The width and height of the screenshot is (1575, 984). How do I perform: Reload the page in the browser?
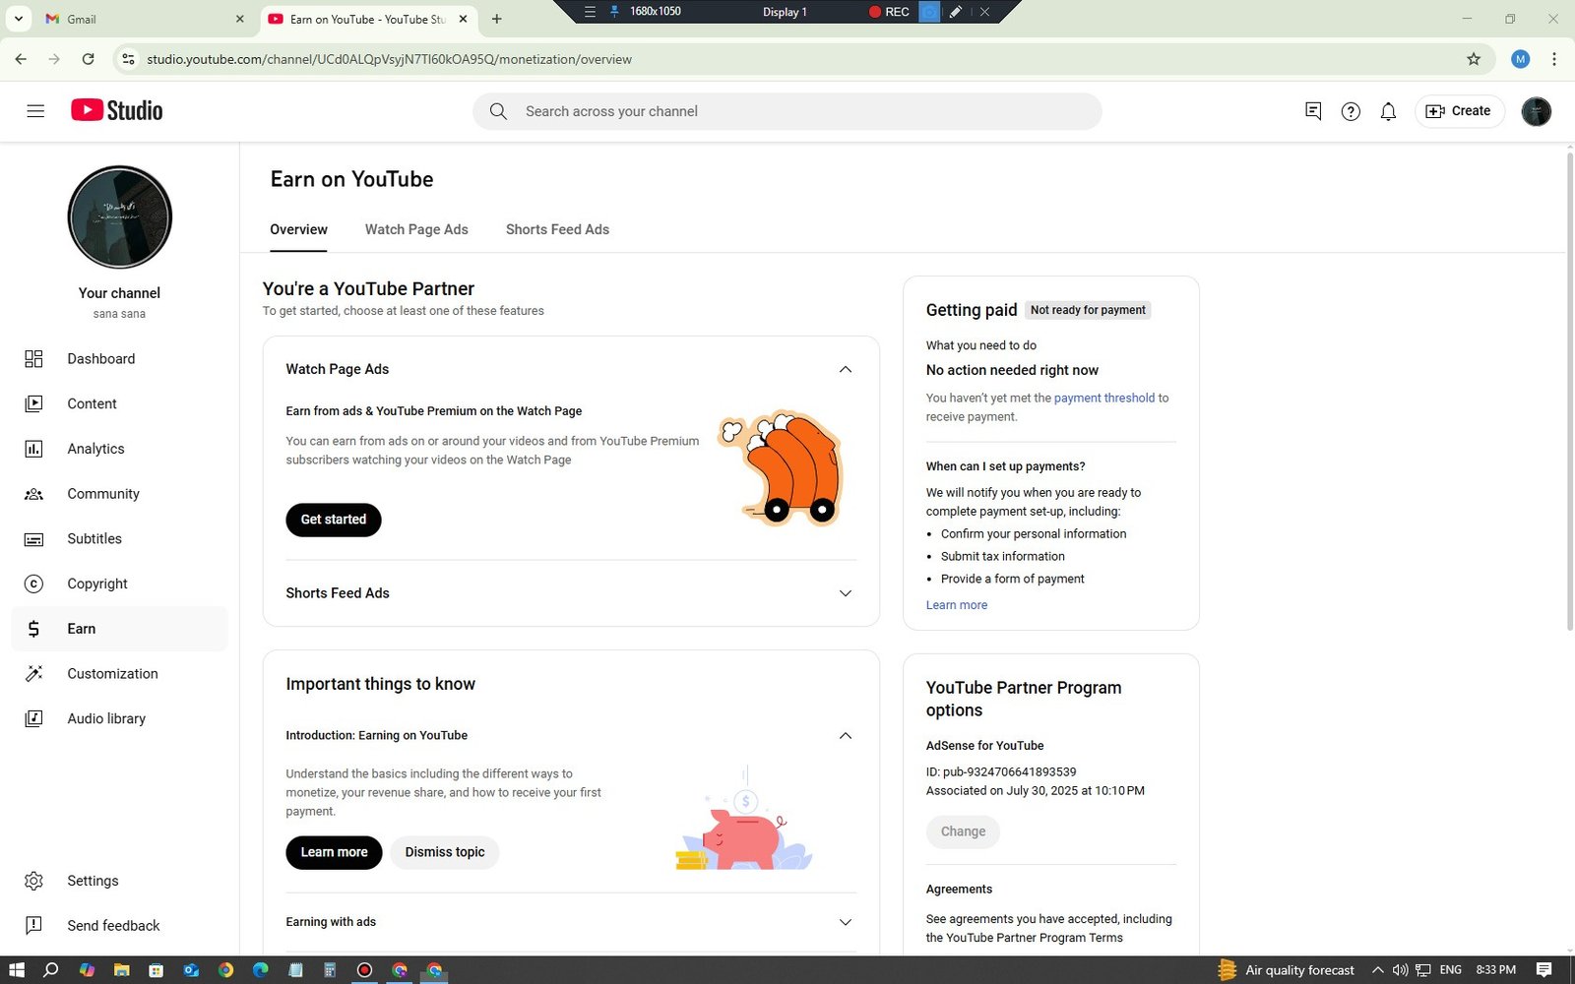point(88,59)
